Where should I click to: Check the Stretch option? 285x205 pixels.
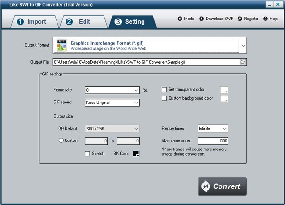coord(87,154)
